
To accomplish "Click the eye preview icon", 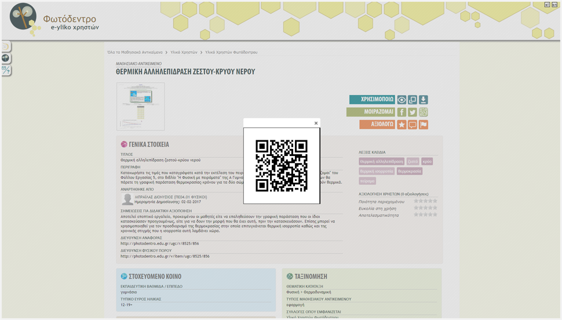I will [402, 100].
